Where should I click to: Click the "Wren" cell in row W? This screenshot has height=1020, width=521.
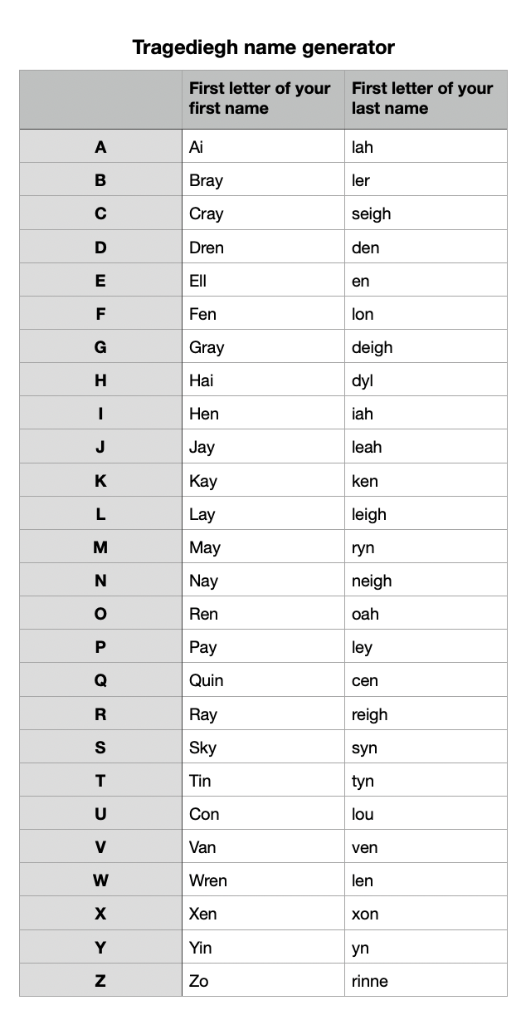207,880
